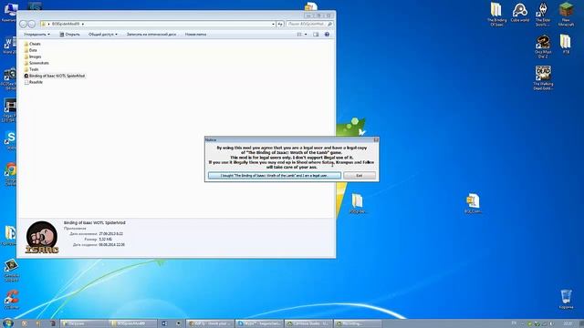584x328 pixels.
Task: Open the Recycle Bin on desktop
Action: (566, 300)
